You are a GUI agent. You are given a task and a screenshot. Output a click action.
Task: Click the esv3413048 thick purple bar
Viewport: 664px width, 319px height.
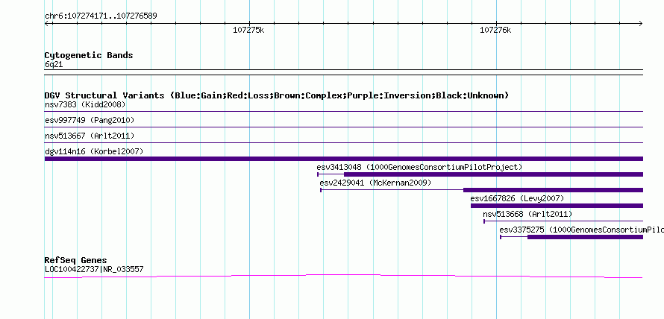[x=493, y=174]
